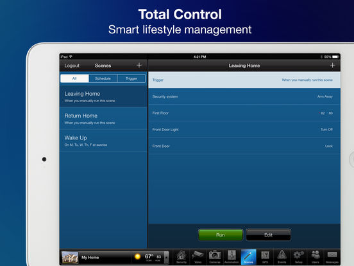Click the Wi-Fi indicator in status bar

71,57
